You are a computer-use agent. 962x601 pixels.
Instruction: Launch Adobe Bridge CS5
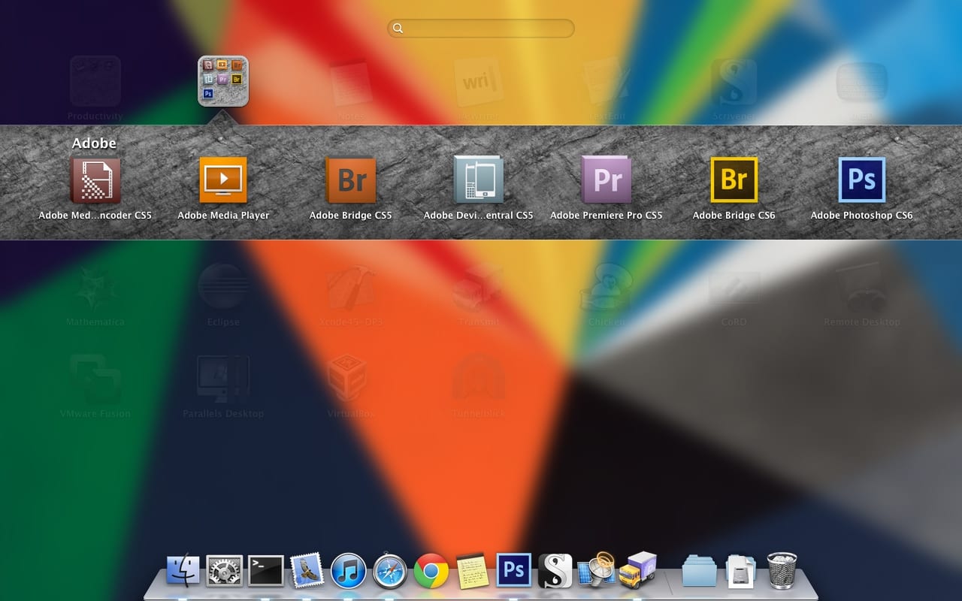351,180
